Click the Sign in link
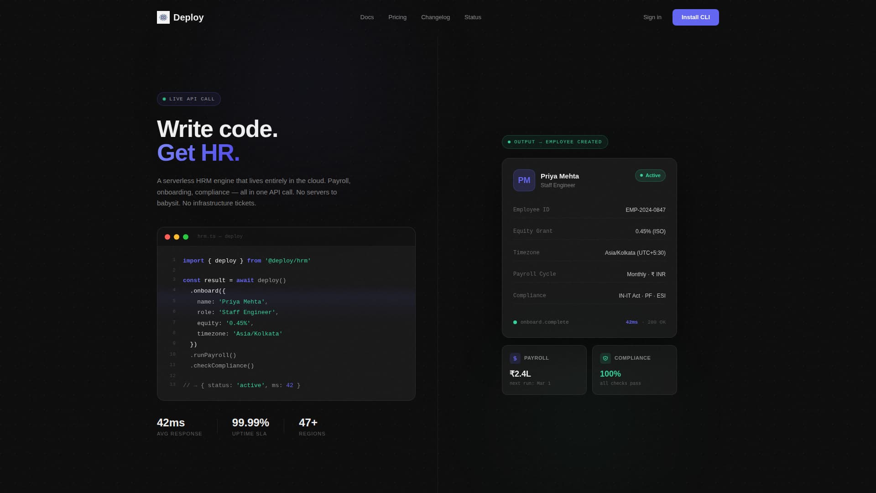 click(652, 17)
